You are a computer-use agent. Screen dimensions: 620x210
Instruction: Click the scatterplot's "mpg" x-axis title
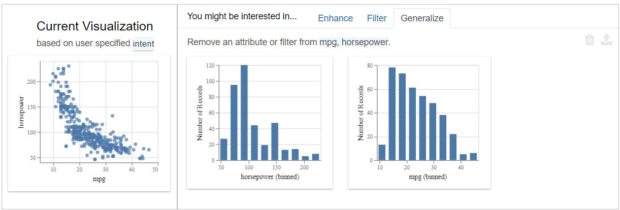[x=99, y=180]
